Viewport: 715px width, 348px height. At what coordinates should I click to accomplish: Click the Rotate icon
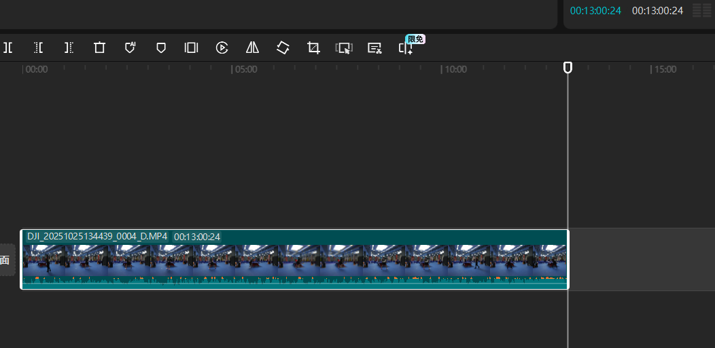click(x=283, y=47)
